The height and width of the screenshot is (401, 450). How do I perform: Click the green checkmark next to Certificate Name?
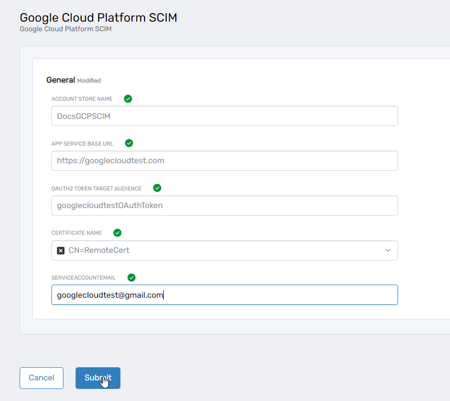click(117, 233)
